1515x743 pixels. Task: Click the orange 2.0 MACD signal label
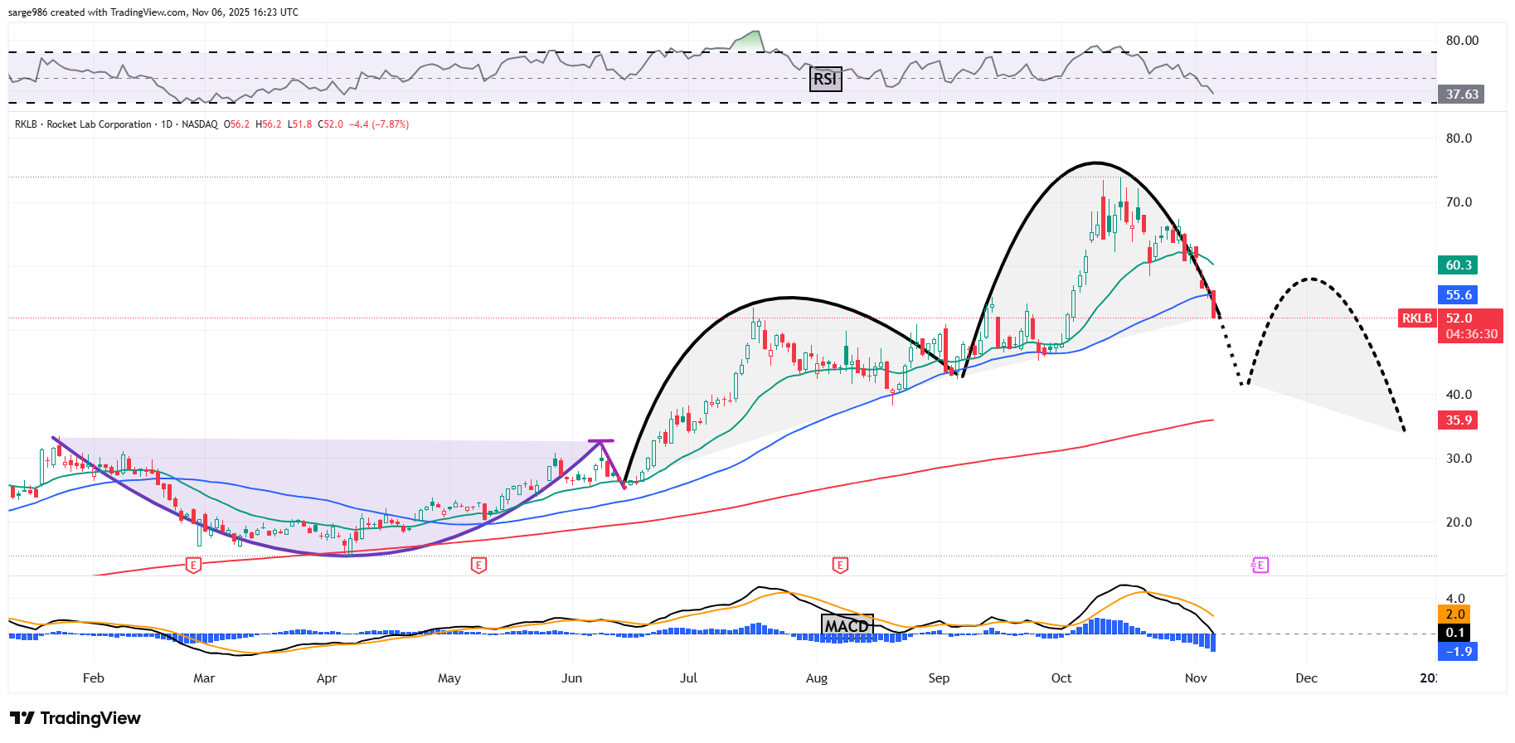pos(1454,614)
